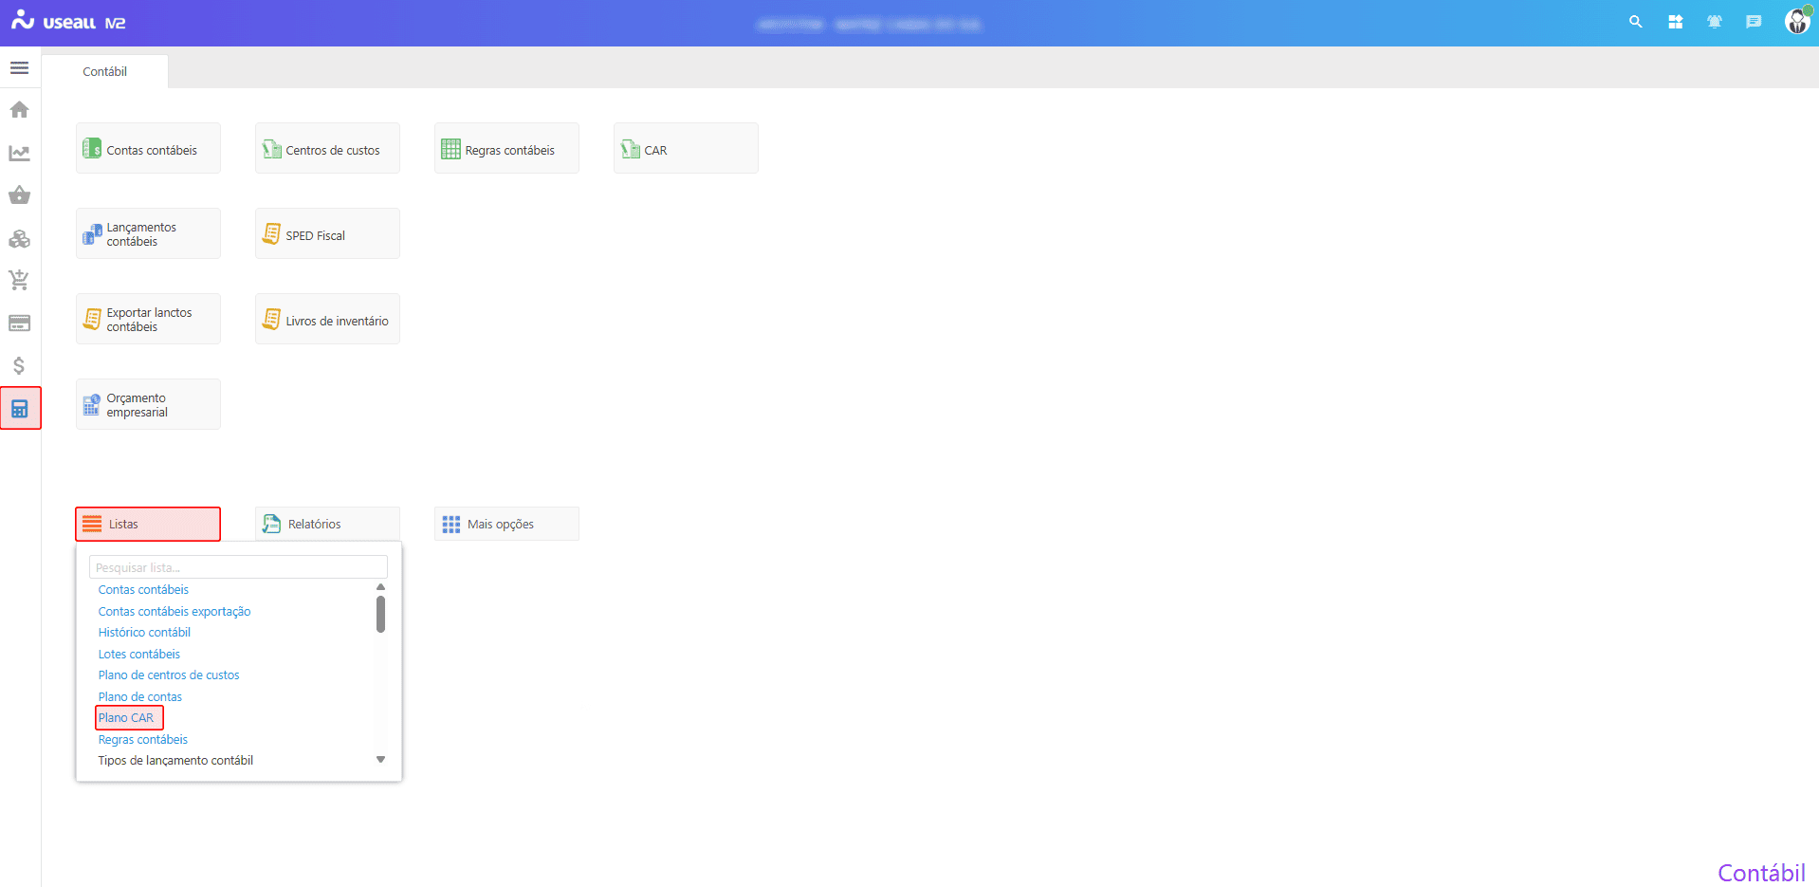This screenshot has width=1819, height=887.
Task: Open the chat messages icon in header
Action: [1754, 22]
